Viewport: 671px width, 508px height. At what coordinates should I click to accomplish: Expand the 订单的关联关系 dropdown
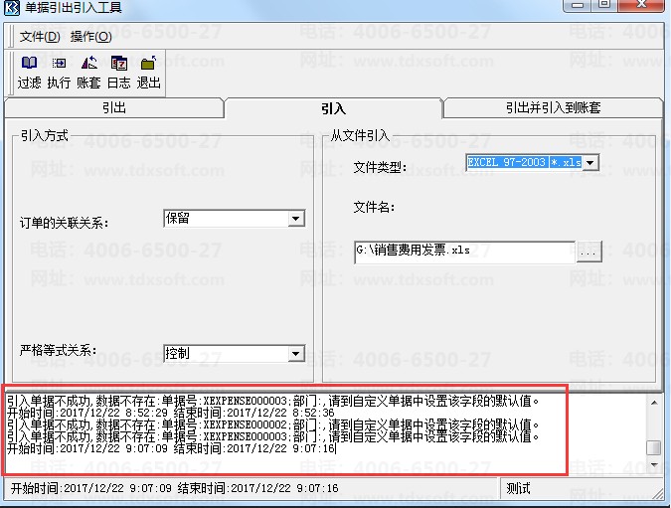pyautogui.click(x=296, y=219)
